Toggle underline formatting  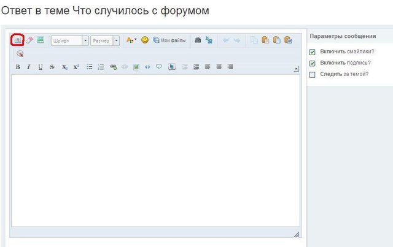tap(41, 67)
